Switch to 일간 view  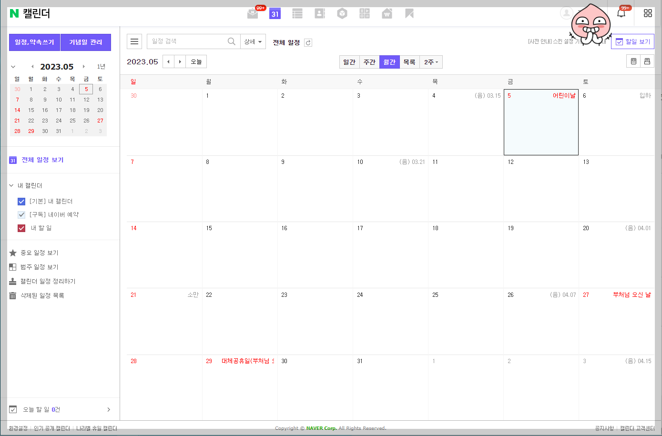[349, 62]
